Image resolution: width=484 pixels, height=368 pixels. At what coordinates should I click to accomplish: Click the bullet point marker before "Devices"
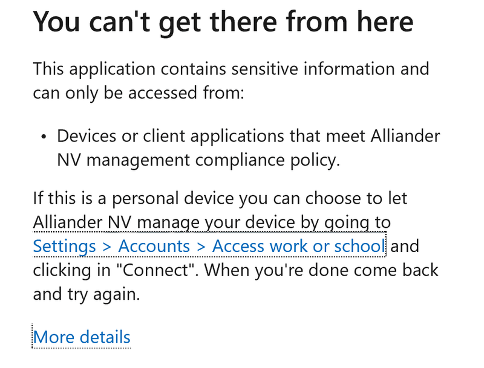(x=44, y=137)
